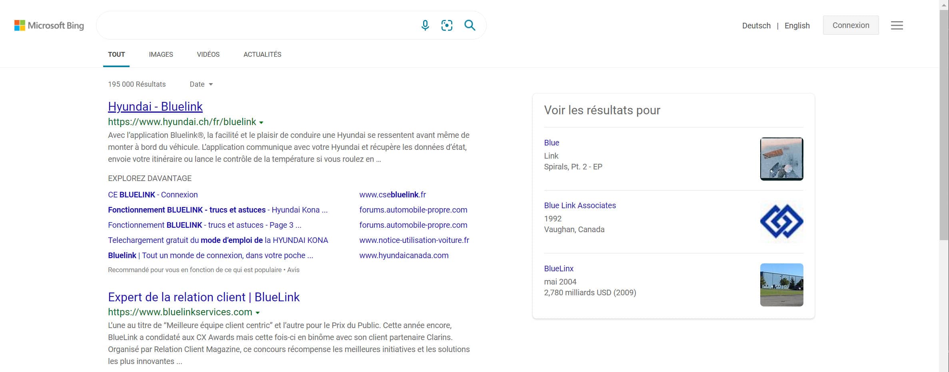Click the EXPLOREZ DAVANTAGE heading

(150, 178)
